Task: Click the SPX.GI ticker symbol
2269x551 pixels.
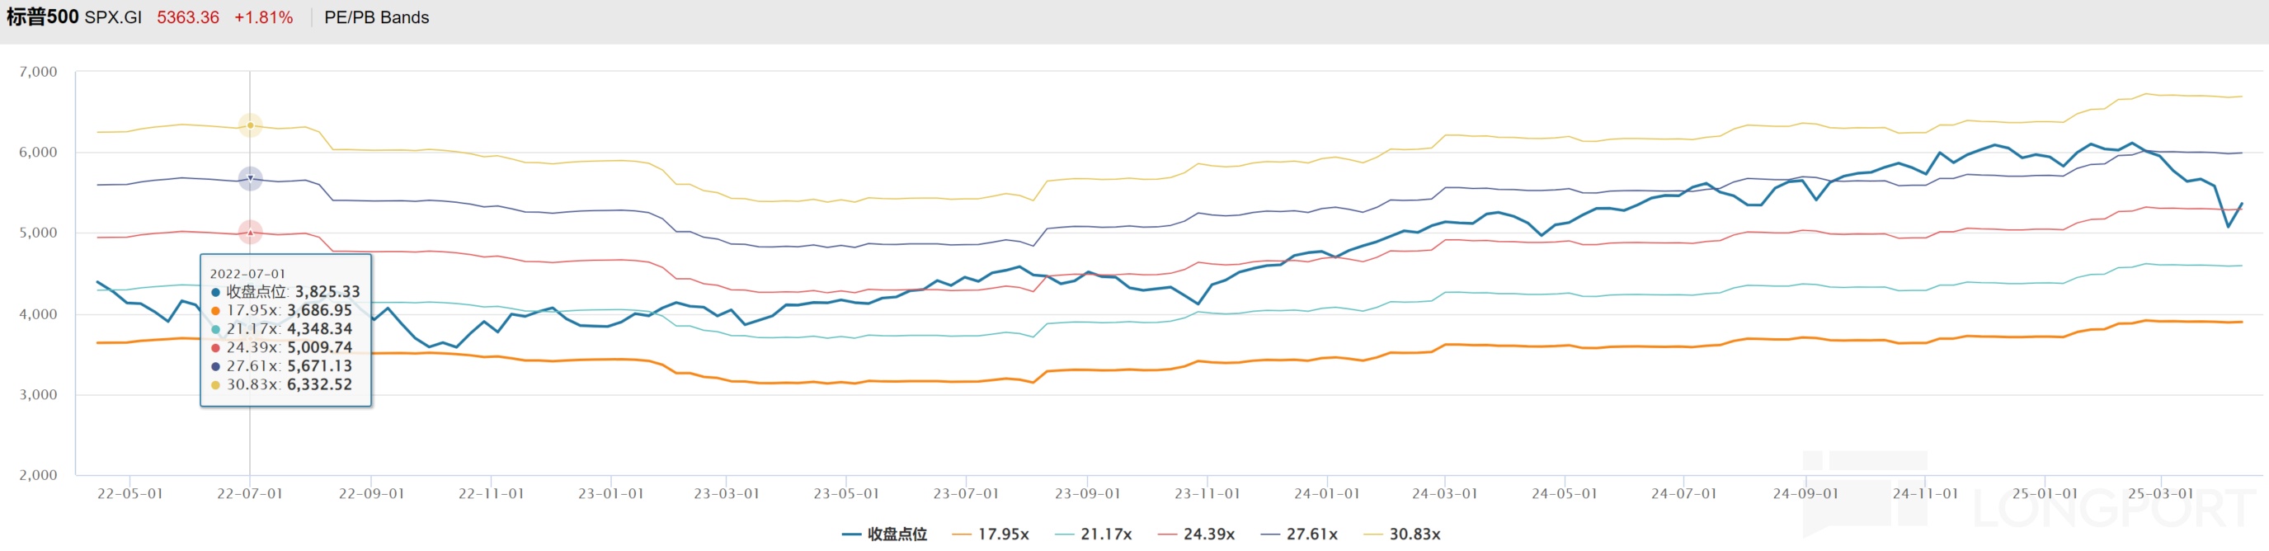Action: pyautogui.click(x=113, y=17)
